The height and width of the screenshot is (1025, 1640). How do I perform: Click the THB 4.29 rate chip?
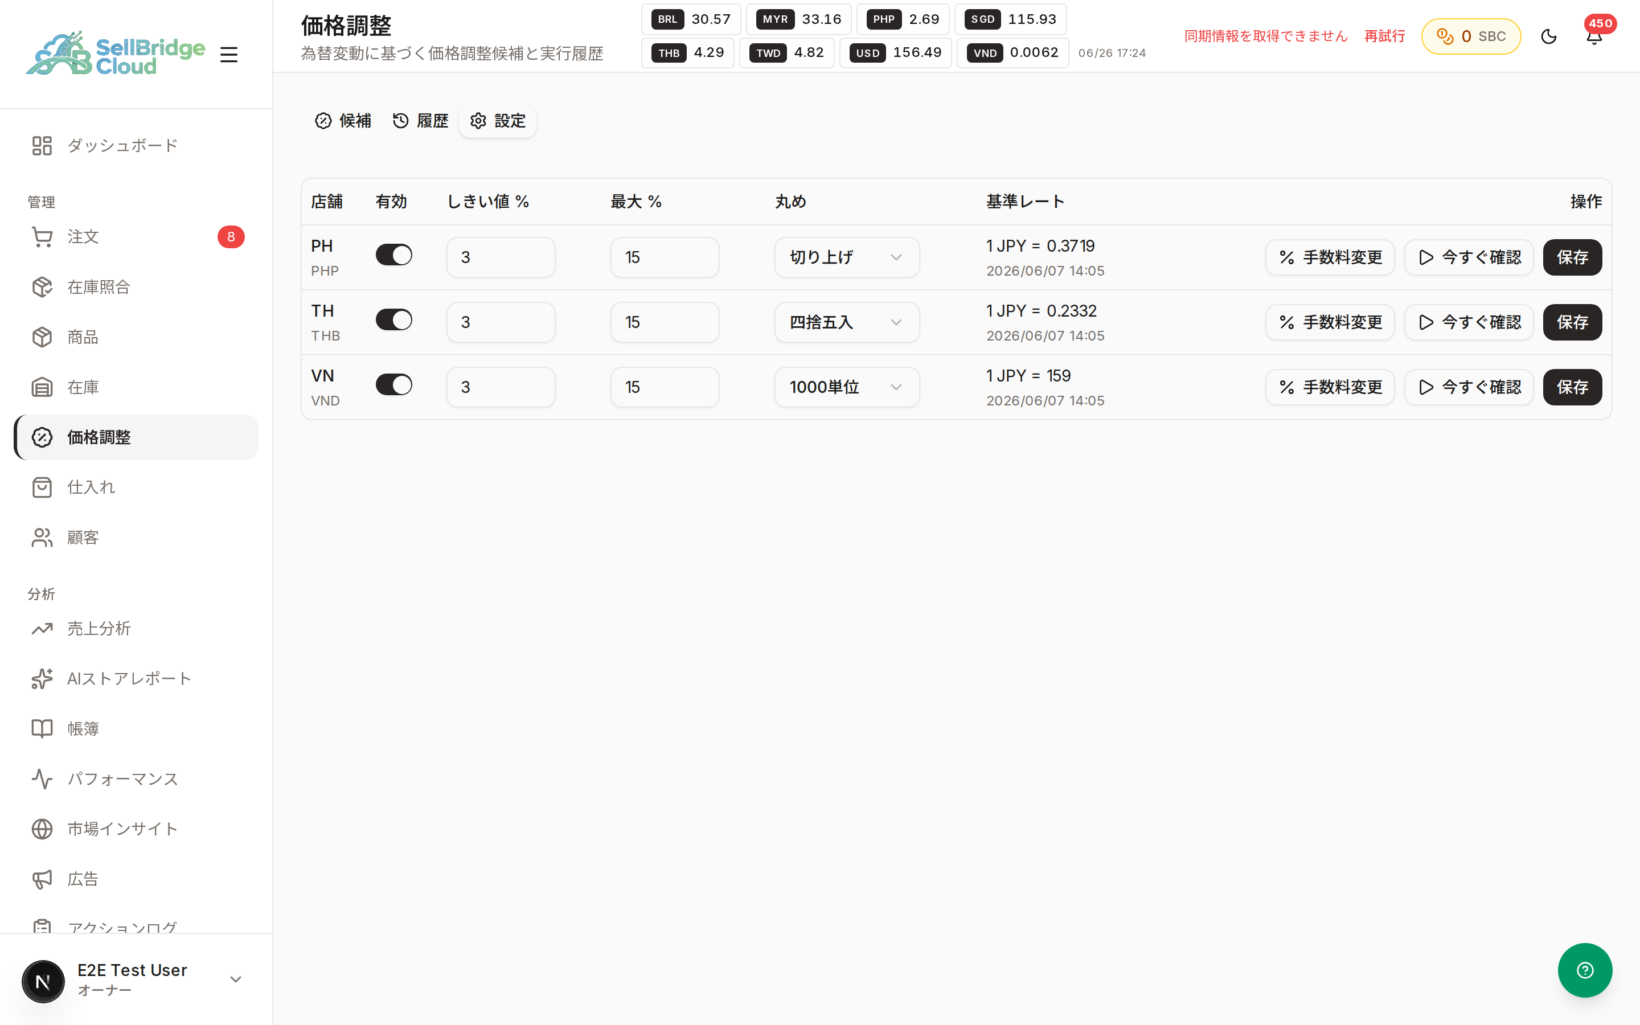click(687, 53)
